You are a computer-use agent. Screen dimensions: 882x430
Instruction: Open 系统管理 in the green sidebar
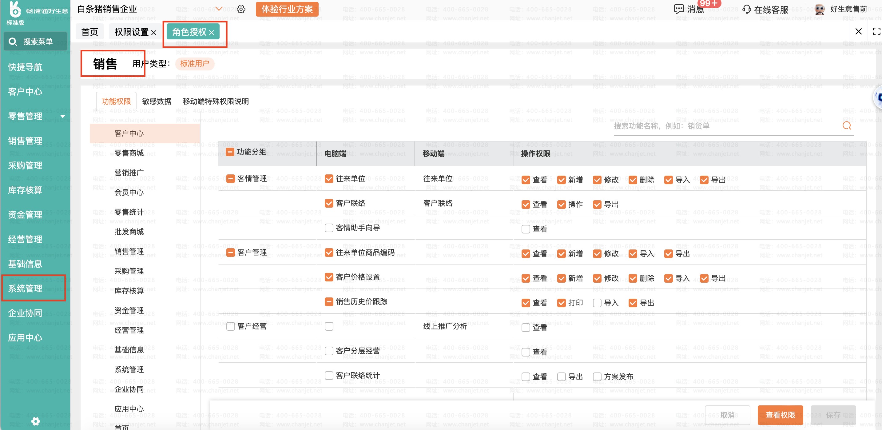pyautogui.click(x=25, y=289)
